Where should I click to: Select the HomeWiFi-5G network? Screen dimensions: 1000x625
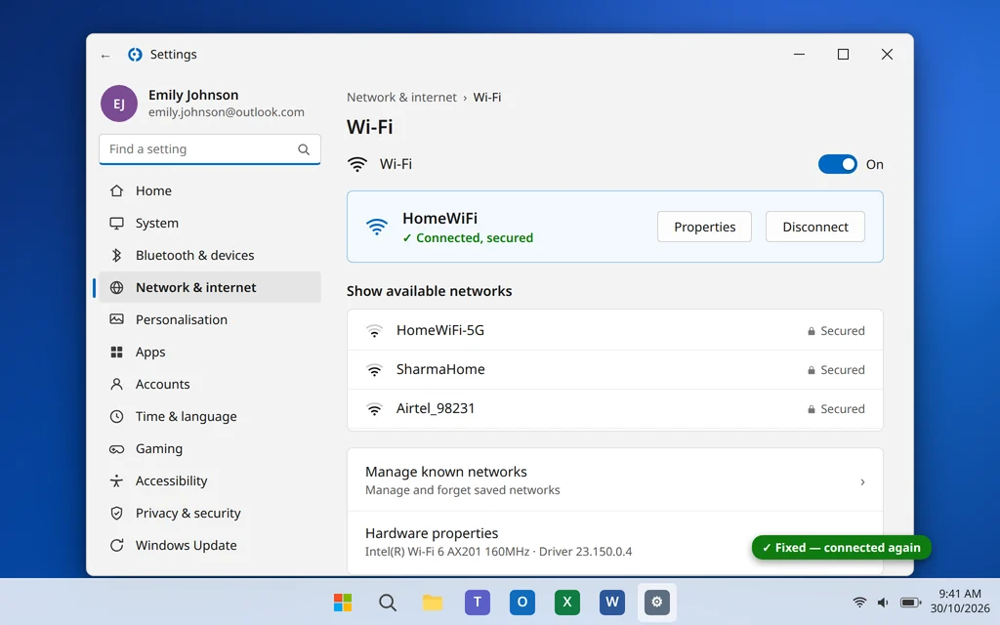pos(615,330)
